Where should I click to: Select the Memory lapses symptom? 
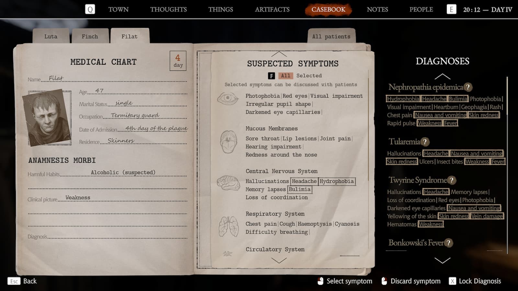click(265, 189)
